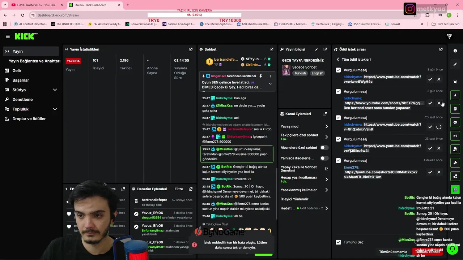This screenshot has height=260, width=463.
Task: Open İzleyici Yönlendir action
Action: click(x=294, y=199)
